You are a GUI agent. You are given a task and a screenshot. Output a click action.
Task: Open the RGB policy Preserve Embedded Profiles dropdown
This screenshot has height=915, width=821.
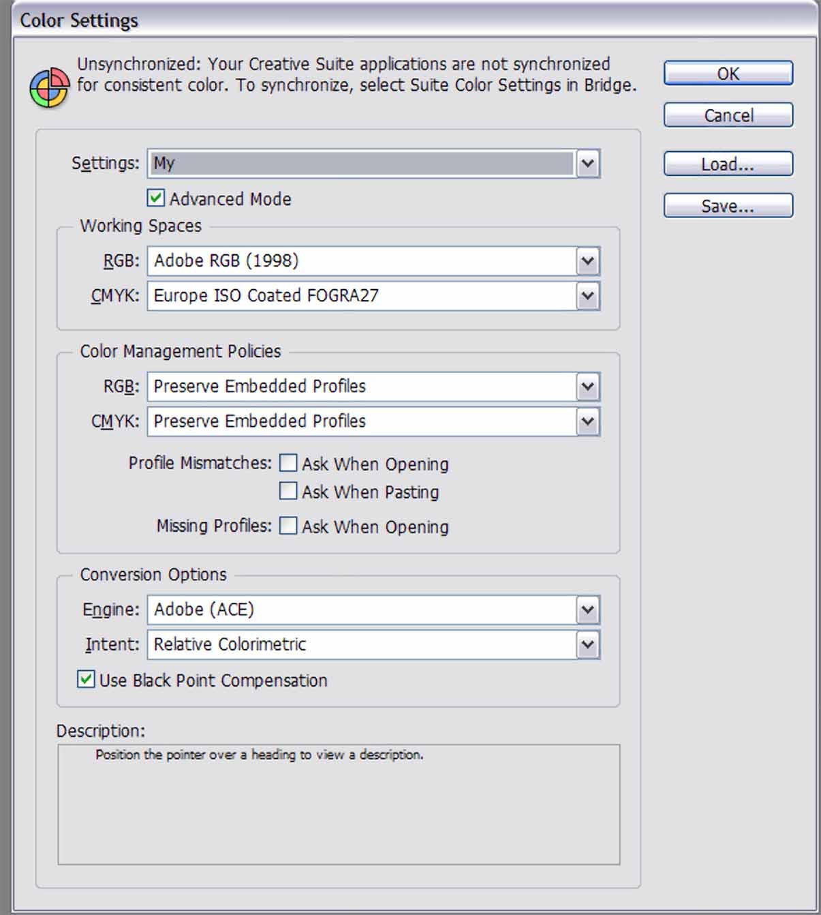click(x=373, y=387)
